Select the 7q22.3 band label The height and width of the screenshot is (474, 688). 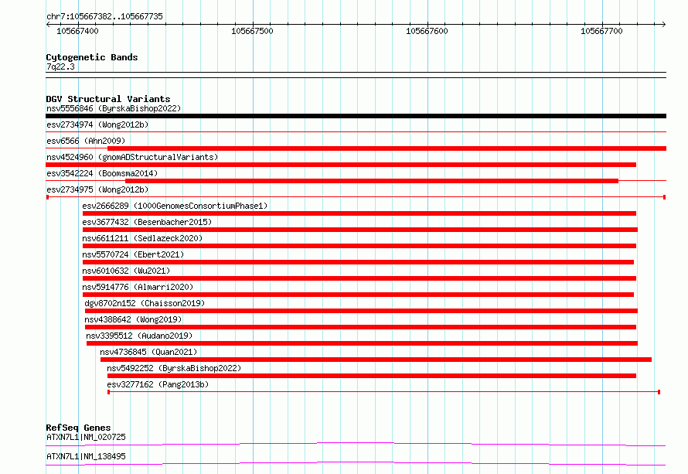coord(60,66)
